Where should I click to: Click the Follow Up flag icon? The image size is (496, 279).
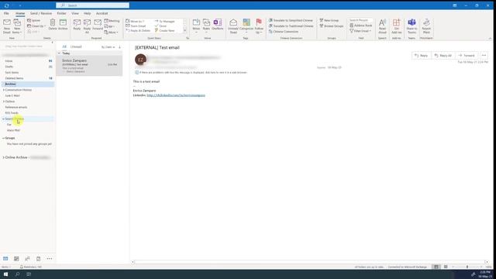tap(259, 26)
